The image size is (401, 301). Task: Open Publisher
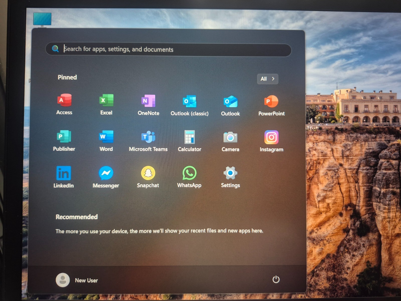coord(64,140)
